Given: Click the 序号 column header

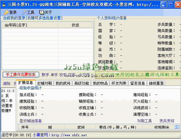Looking at the screenshot, I should 26,127.
